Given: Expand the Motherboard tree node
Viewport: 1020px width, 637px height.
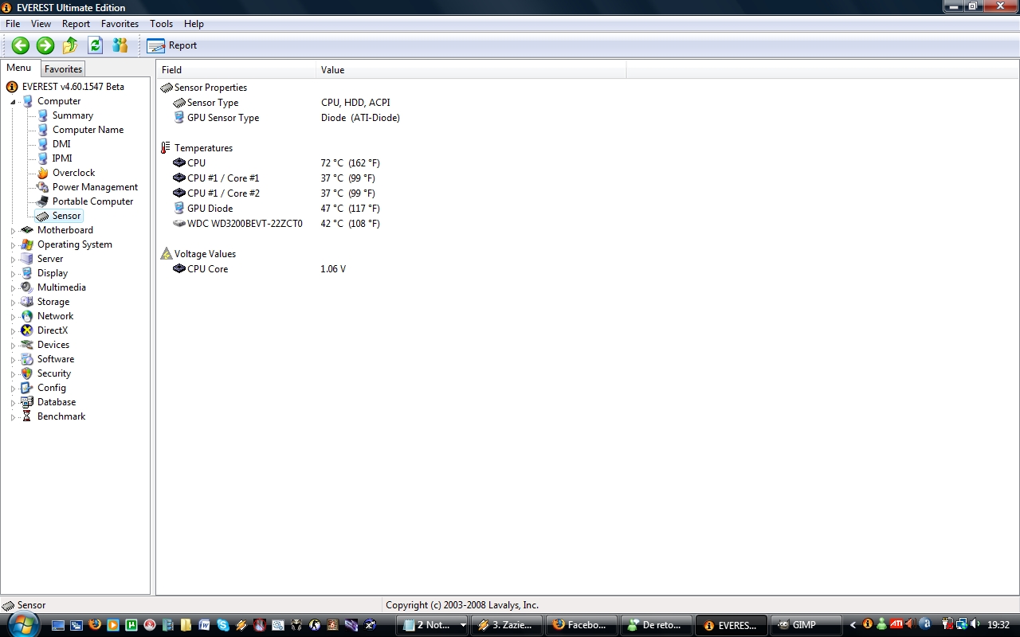Looking at the screenshot, I should click(13, 231).
